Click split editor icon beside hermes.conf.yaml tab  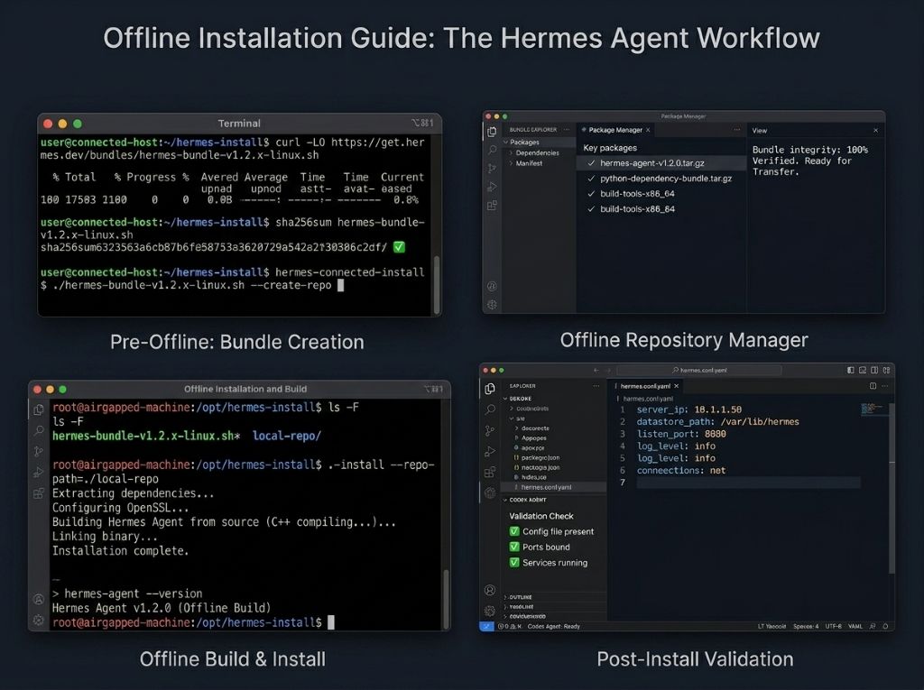[873, 386]
